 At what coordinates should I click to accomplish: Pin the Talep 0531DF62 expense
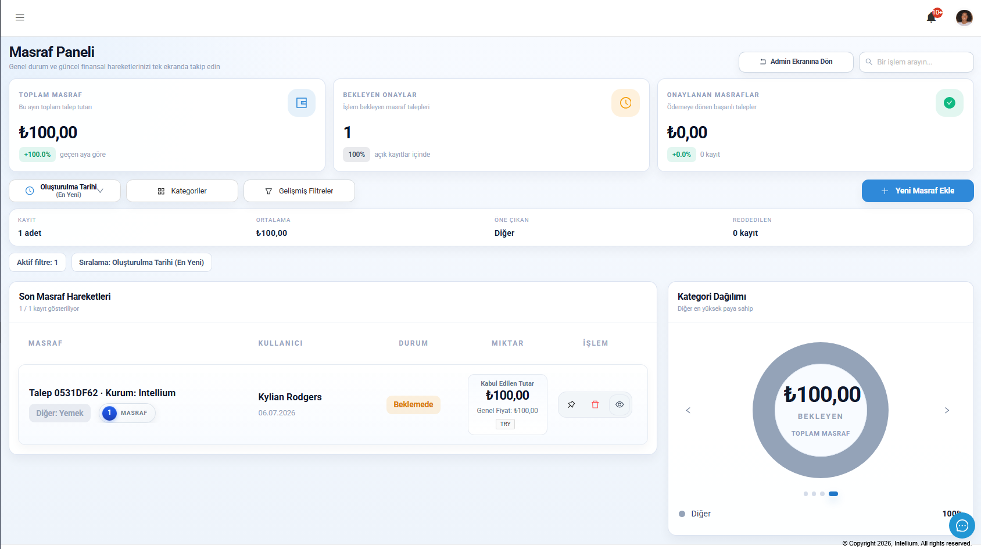[571, 404]
